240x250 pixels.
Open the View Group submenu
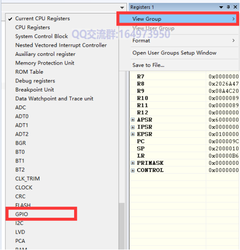coord(178,19)
